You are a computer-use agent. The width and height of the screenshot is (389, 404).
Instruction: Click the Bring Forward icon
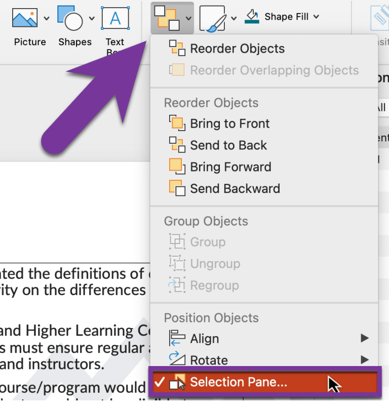177,166
